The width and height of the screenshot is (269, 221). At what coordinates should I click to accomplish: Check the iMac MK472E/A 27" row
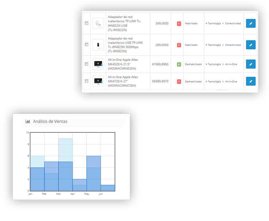pos(86,81)
